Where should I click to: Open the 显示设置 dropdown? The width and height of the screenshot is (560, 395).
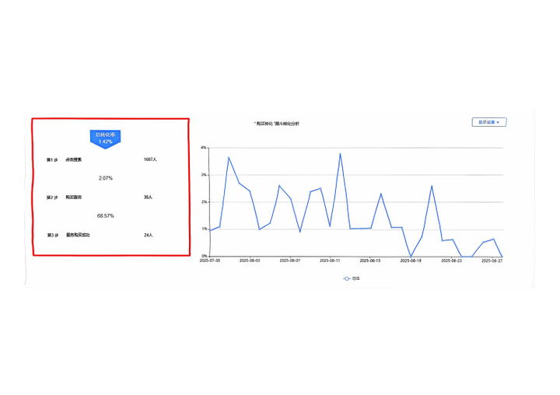pos(489,122)
